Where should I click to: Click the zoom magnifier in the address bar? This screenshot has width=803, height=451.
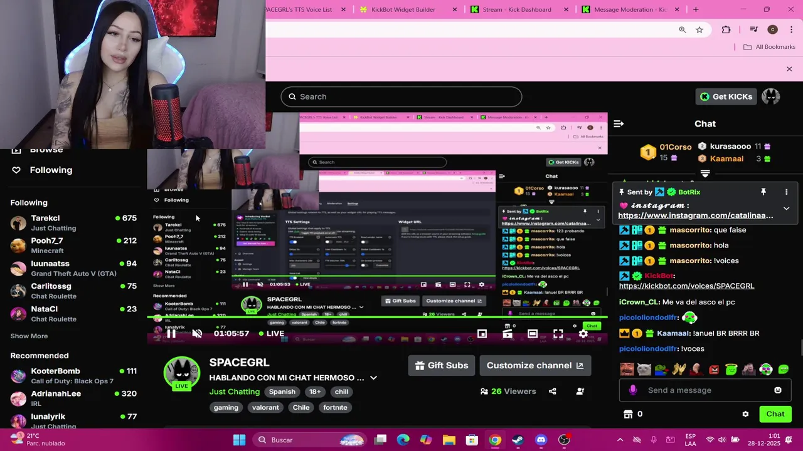point(683,29)
